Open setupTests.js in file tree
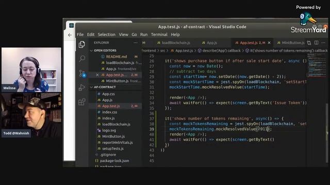The height and width of the screenshot is (185, 330). 113,149
